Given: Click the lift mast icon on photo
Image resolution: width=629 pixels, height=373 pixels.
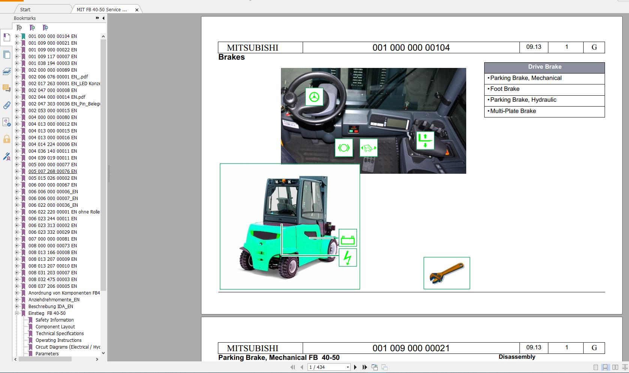Looking at the screenshot, I should [x=425, y=140].
